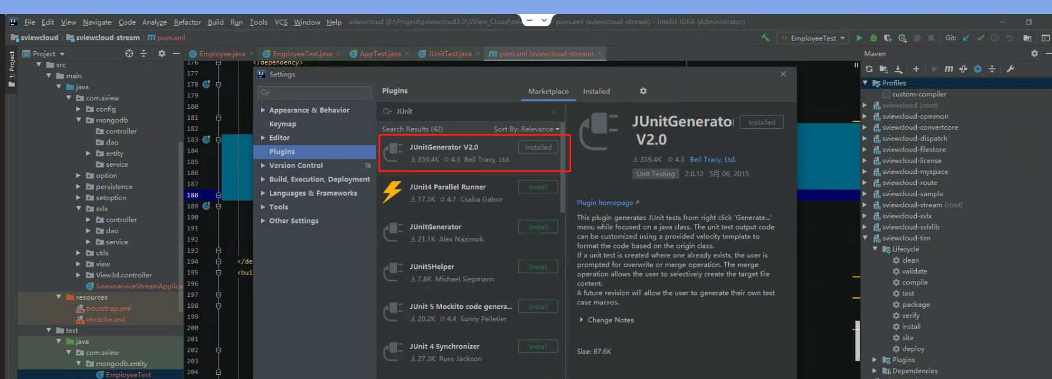Expand Languages & Frameworks settings
This screenshot has width=1052, height=379.
coord(263,193)
